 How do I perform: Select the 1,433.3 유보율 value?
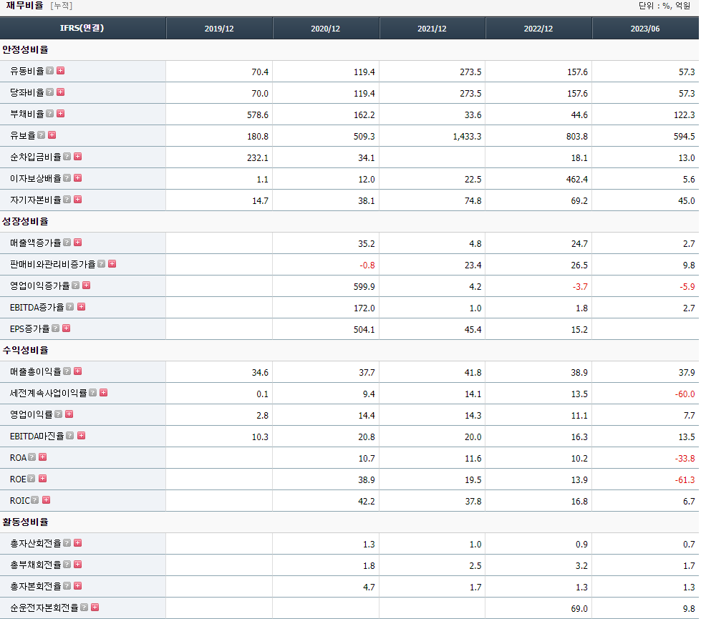(x=467, y=136)
